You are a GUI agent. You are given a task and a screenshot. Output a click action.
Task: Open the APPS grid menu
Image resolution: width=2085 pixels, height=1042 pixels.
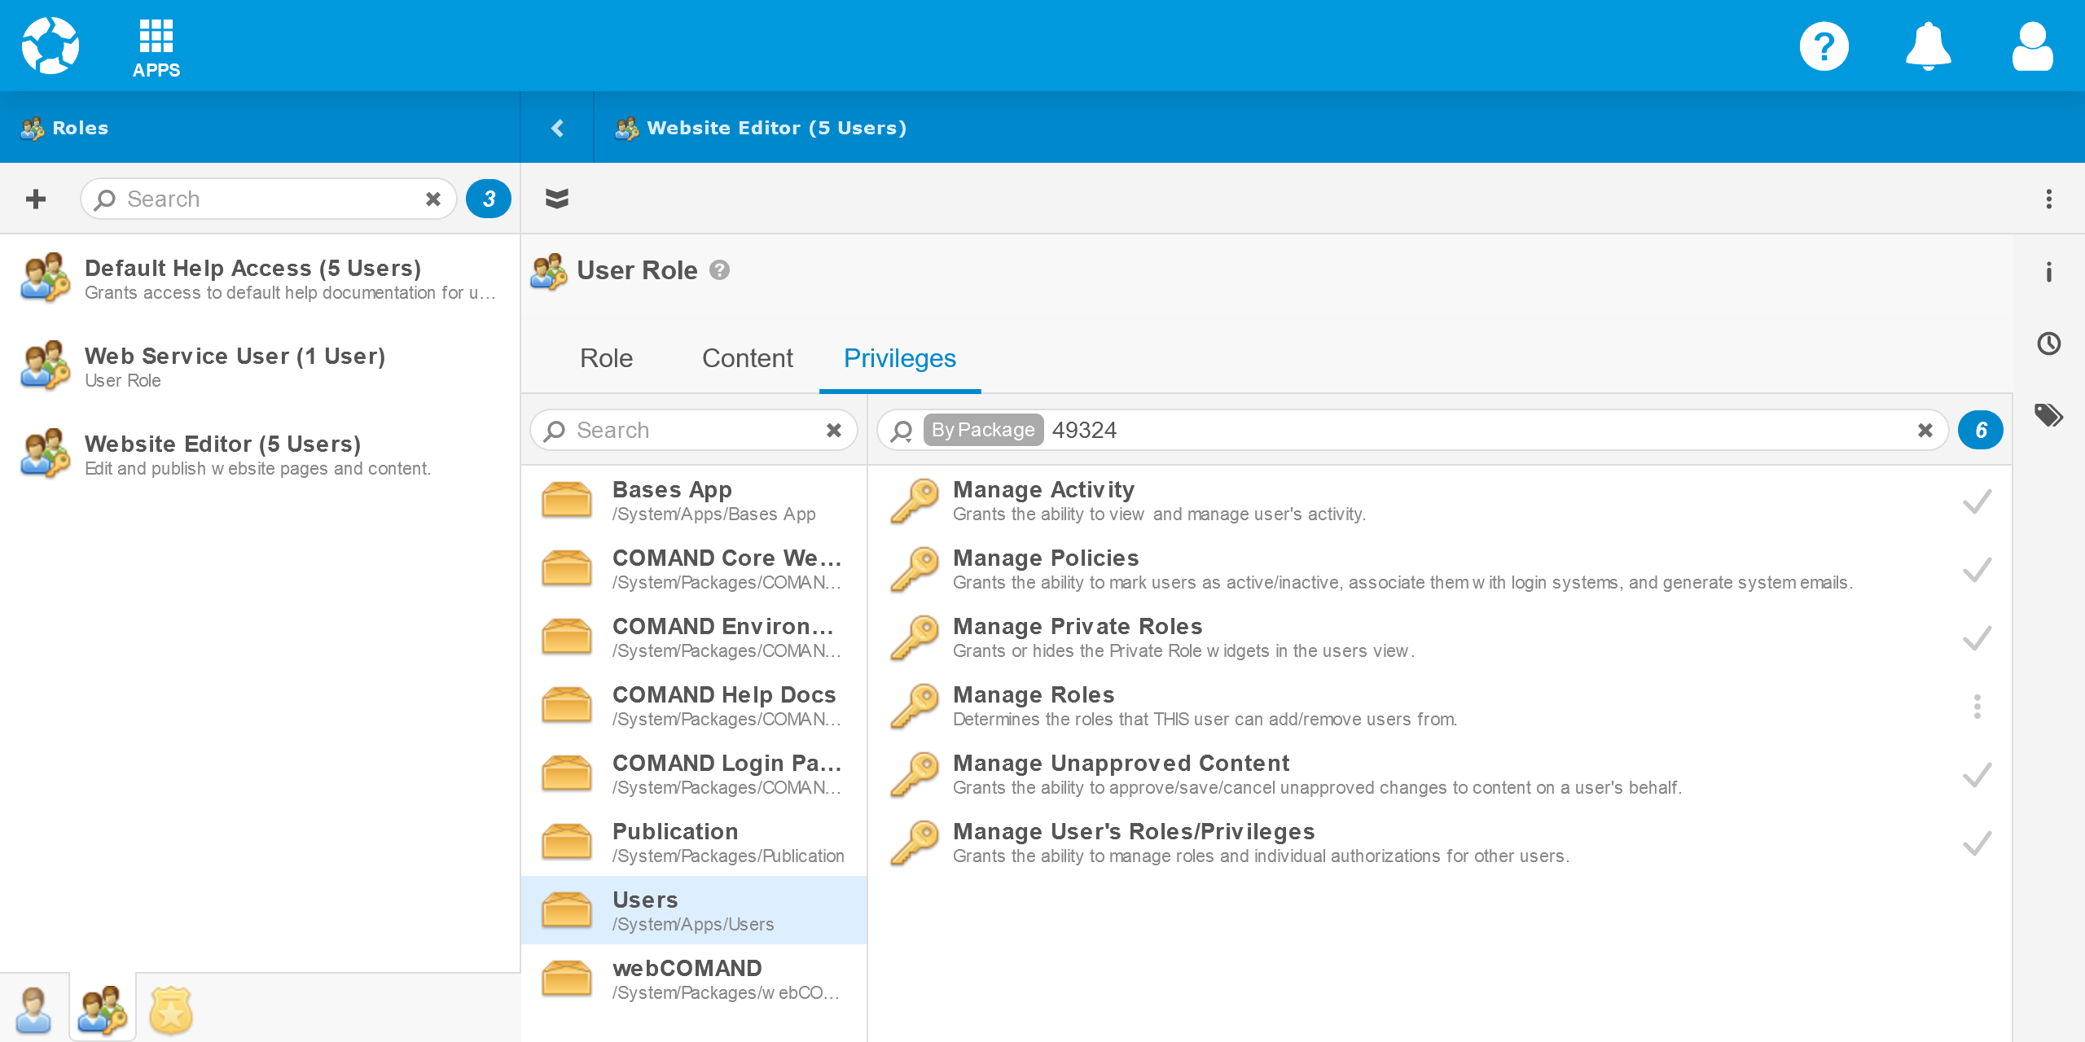(x=156, y=47)
